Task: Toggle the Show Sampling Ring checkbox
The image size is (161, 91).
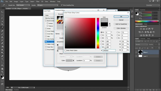Action: tap(62, 5)
